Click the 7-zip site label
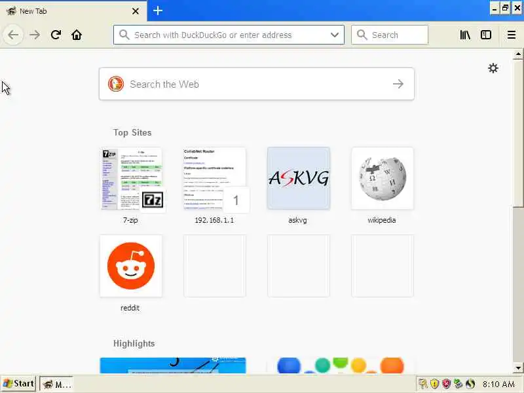 click(x=130, y=220)
